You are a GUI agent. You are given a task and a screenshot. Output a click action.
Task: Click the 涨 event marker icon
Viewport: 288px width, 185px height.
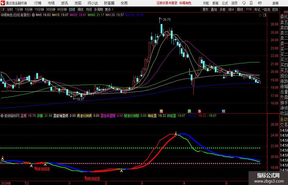[x=200, y=111]
